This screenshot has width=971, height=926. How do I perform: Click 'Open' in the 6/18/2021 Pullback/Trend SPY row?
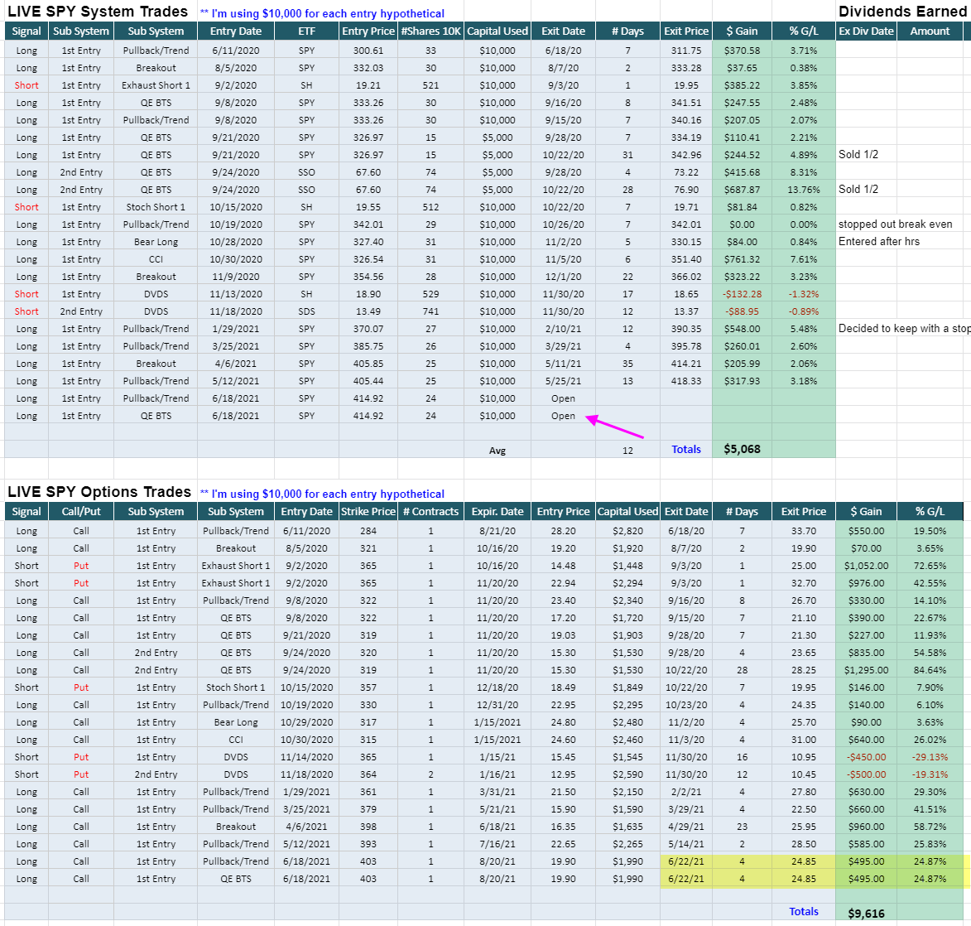tap(563, 398)
